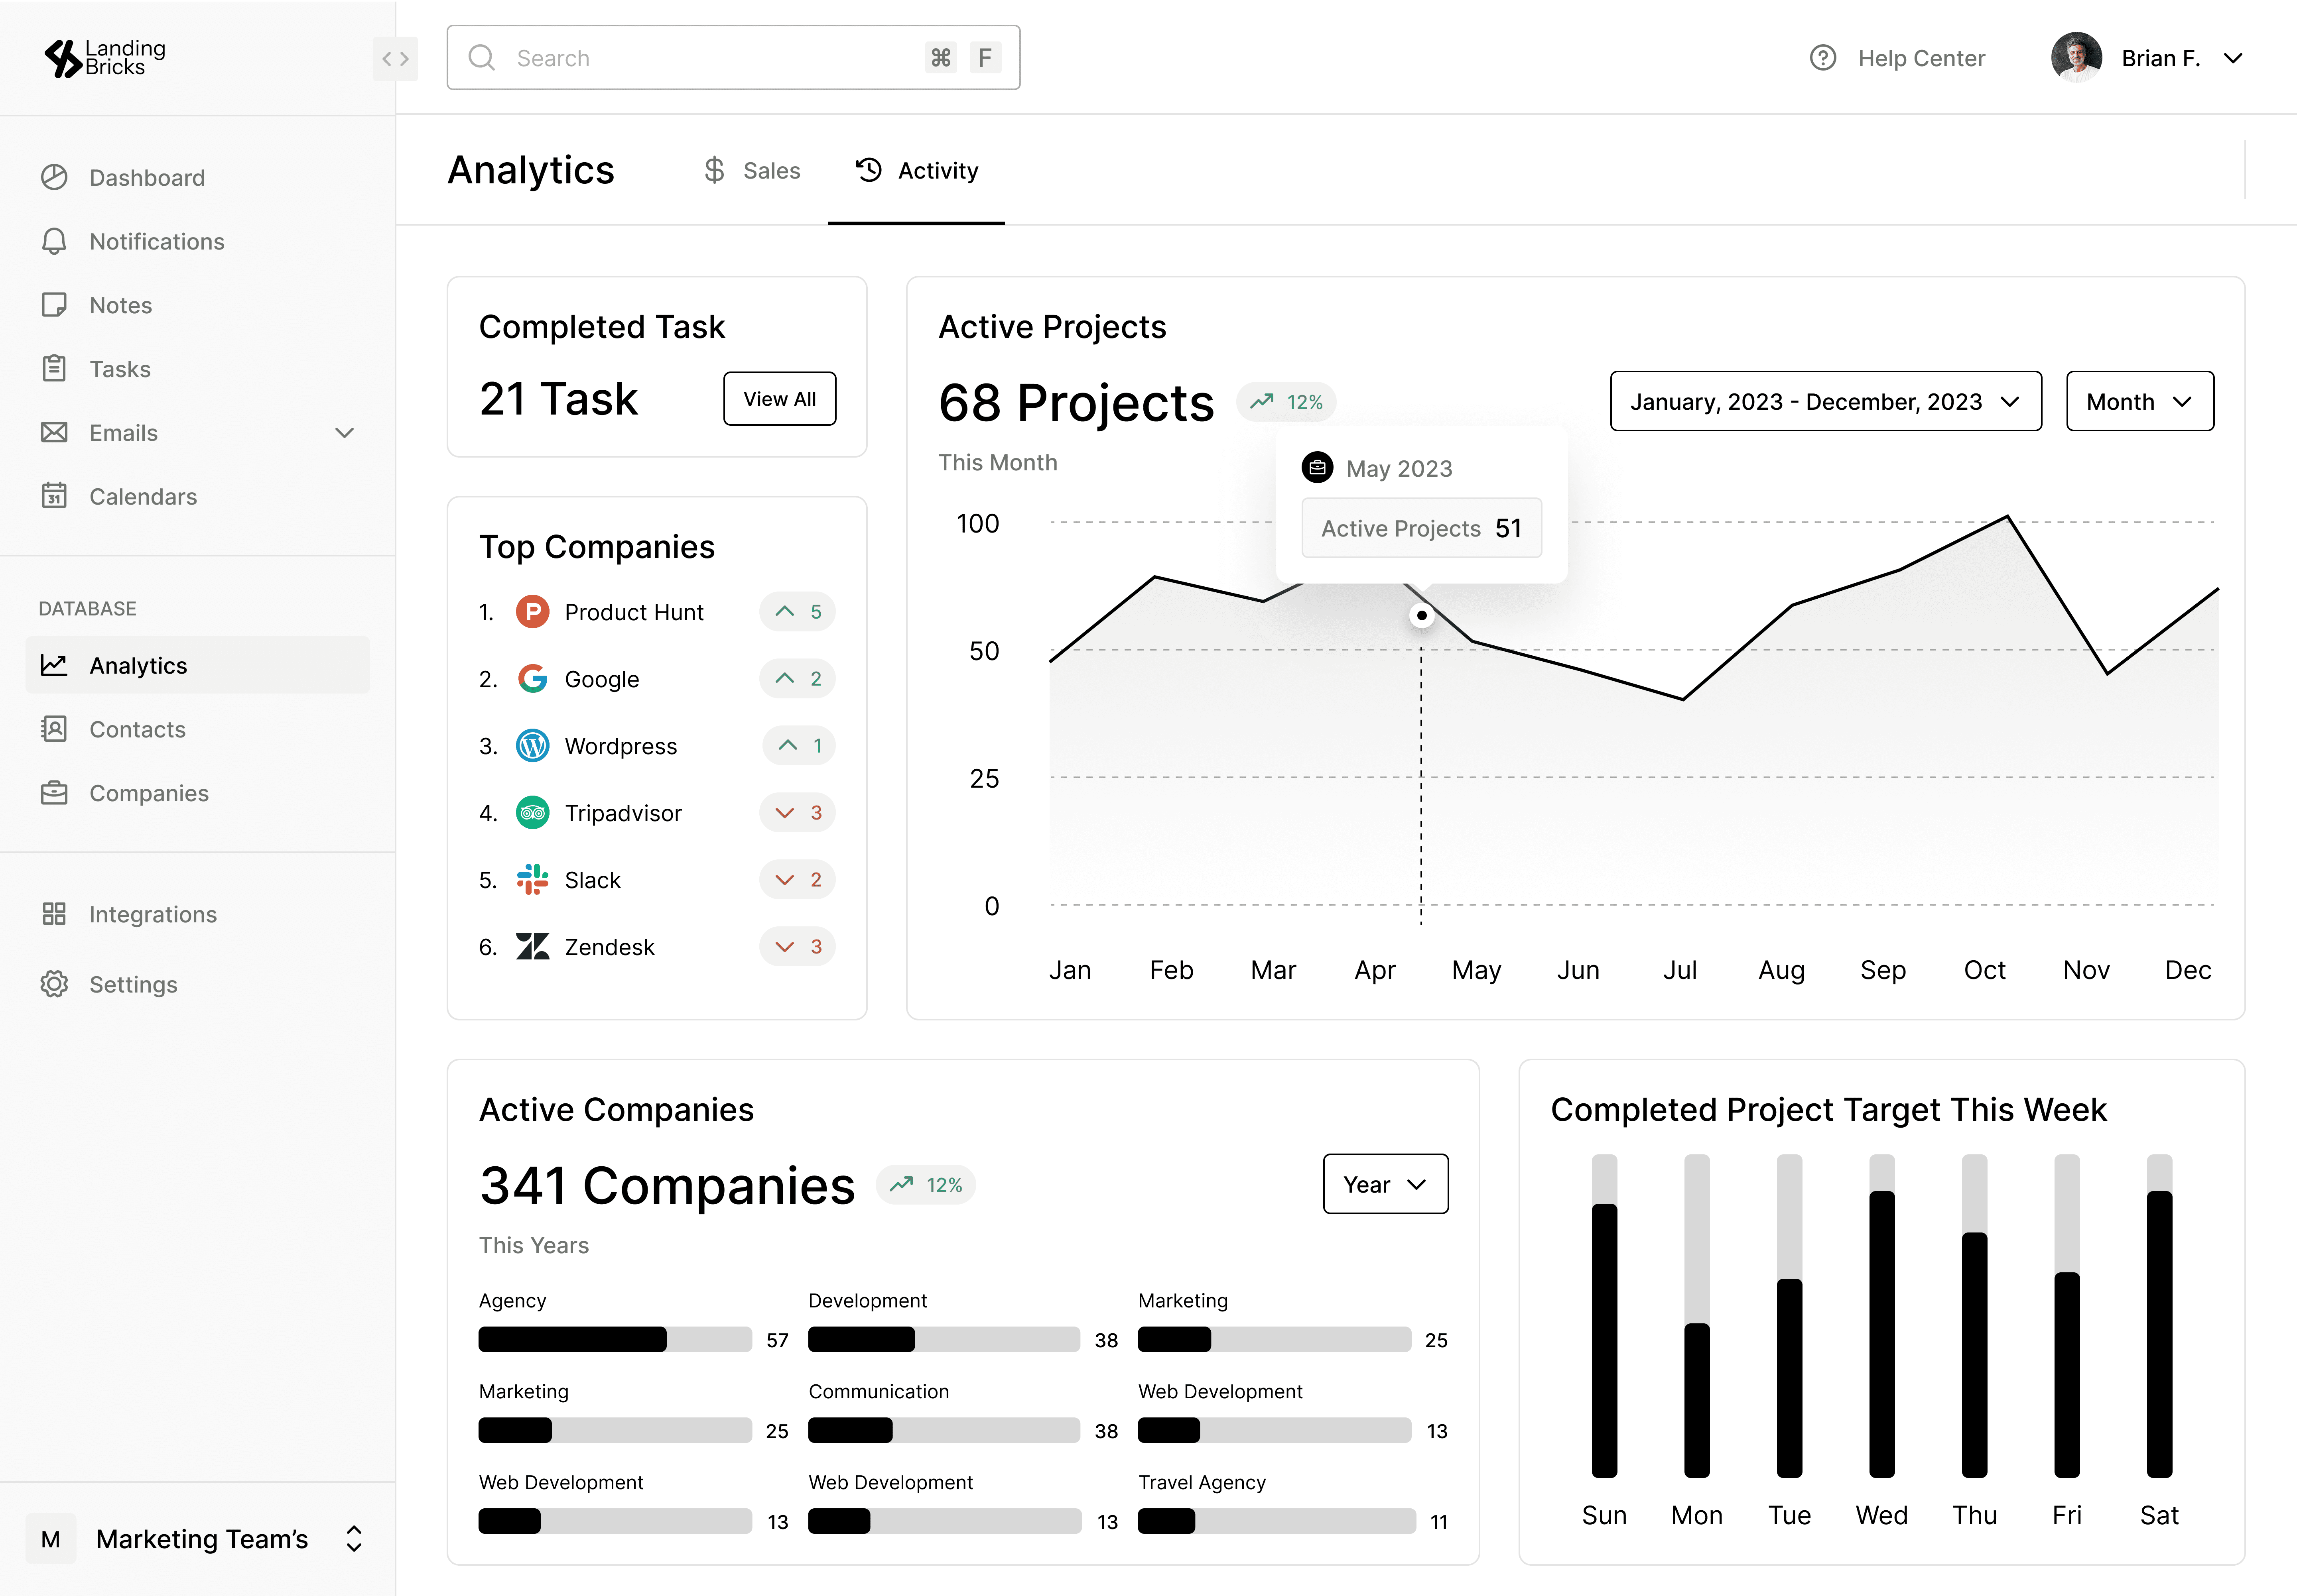Image resolution: width=2297 pixels, height=1596 pixels.
Task: Click the Sun target bar
Action: (1605, 1316)
